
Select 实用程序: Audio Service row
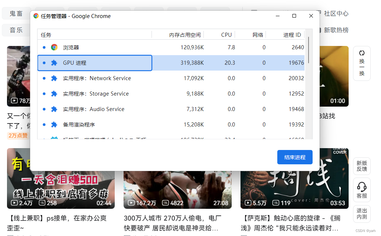tap(171, 109)
